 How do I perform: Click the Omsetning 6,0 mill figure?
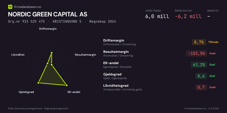click(157, 16)
